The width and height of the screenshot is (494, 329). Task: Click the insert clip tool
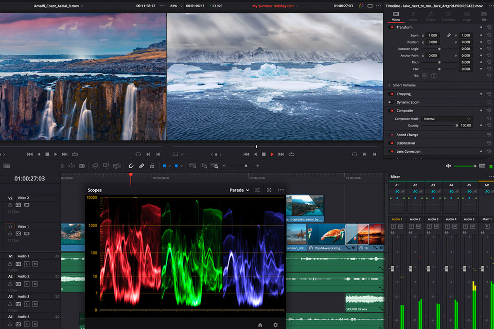pos(95,166)
